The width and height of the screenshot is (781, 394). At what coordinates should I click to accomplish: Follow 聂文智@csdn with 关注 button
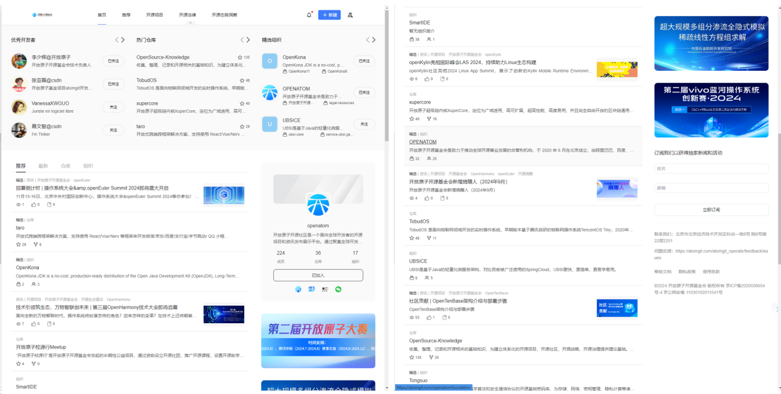point(113,130)
